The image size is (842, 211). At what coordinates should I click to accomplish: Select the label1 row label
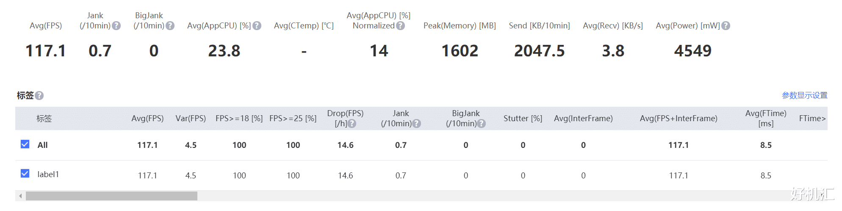[48, 175]
